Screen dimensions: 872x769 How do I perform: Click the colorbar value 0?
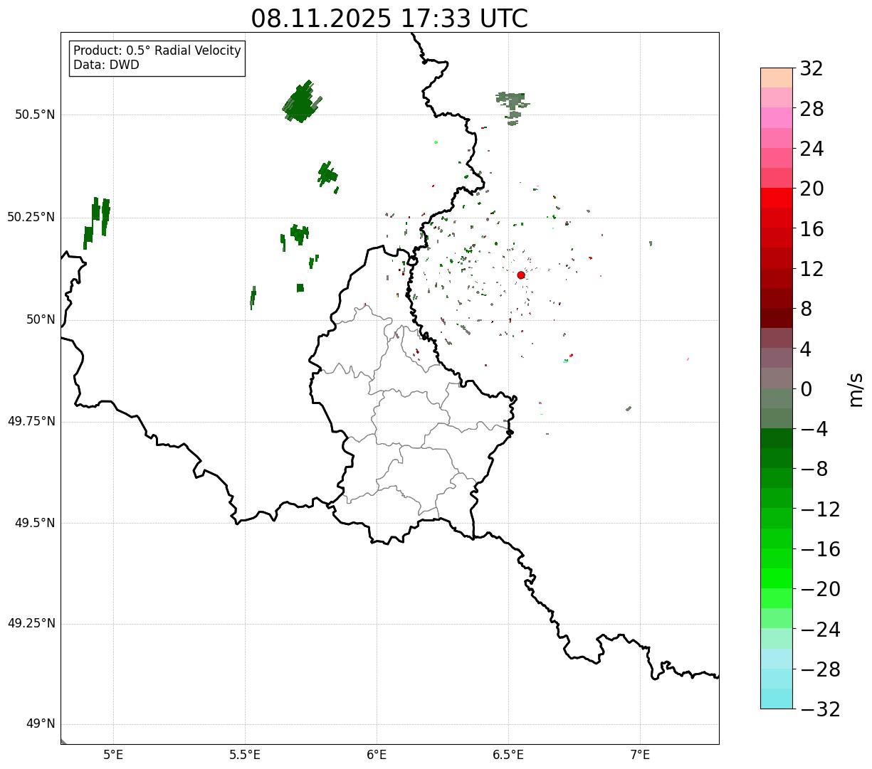click(806, 389)
